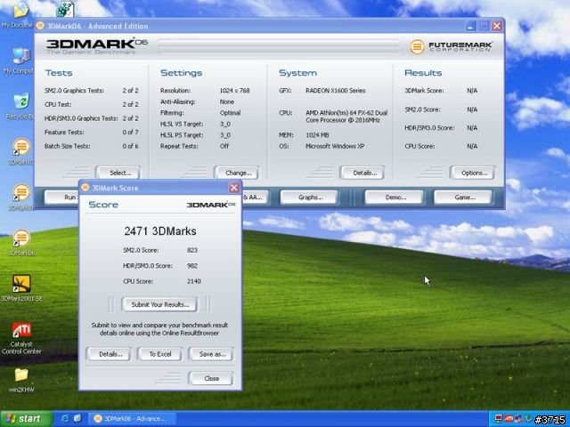Viewport: 570px width, 427px height.
Task: Click the Feature Tests 0 of 7 row
Action: click(91, 133)
